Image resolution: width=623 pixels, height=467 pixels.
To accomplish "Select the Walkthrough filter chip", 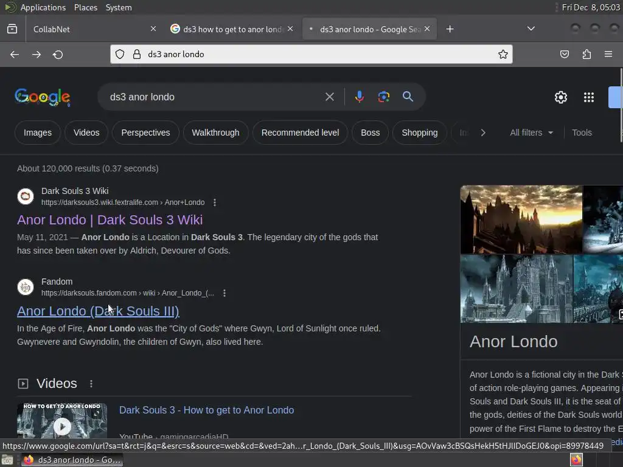I will tap(216, 133).
